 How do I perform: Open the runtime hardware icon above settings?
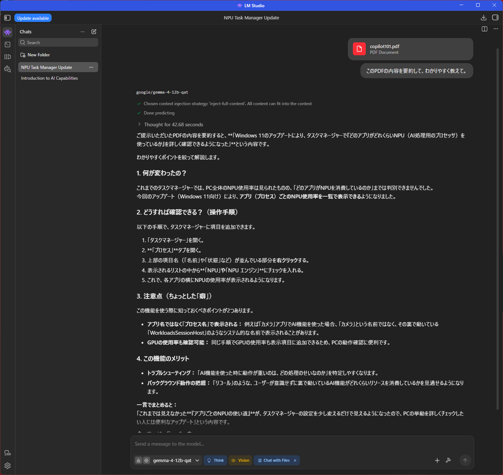pyautogui.click(x=8, y=453)
